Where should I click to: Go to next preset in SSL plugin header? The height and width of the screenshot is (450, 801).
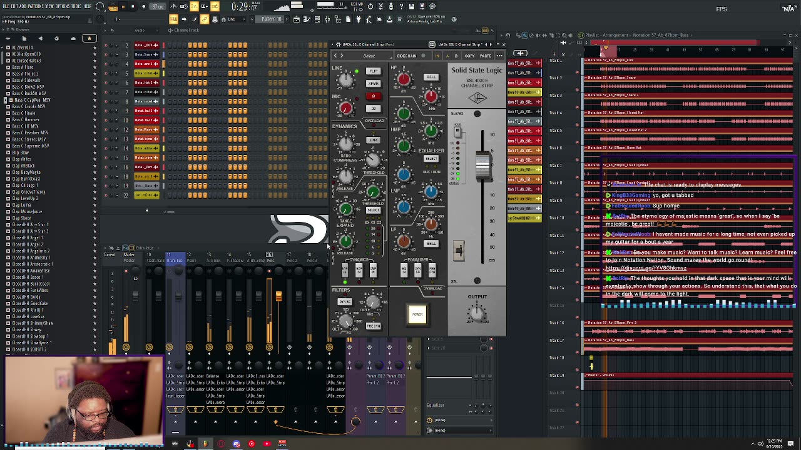click(342, 56)
